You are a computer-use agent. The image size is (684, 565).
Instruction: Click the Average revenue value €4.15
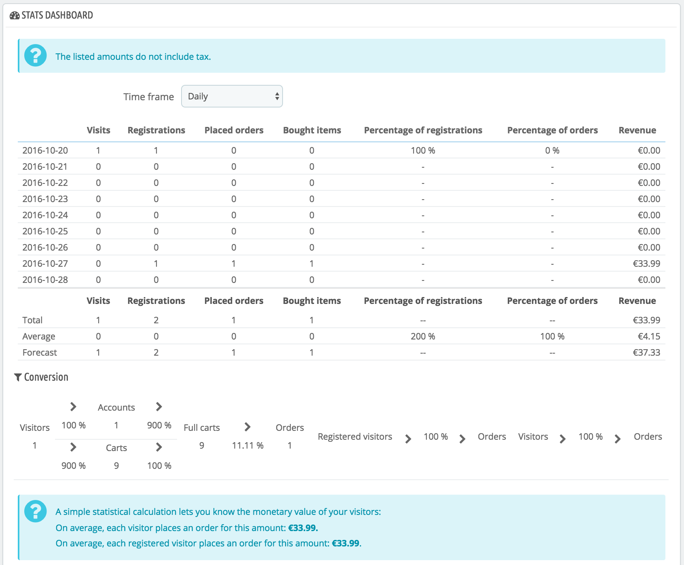pos(649,336)
